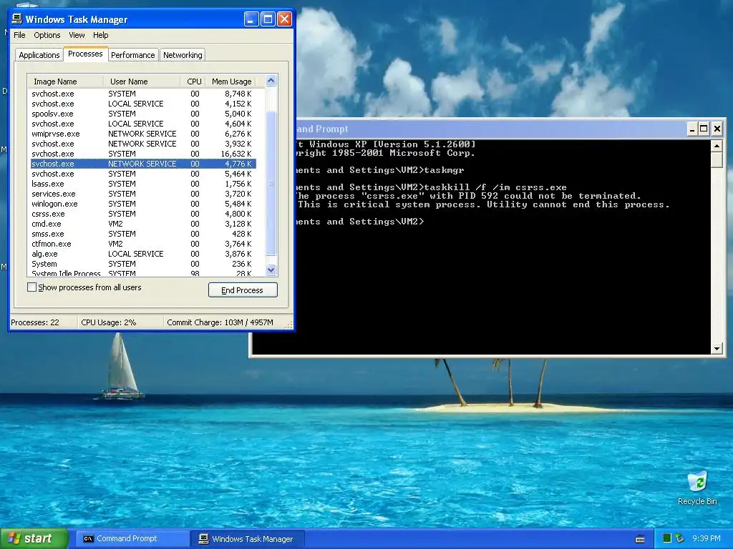Open the File menu
This screenshot has width=733, height=549.
point(19,35)
